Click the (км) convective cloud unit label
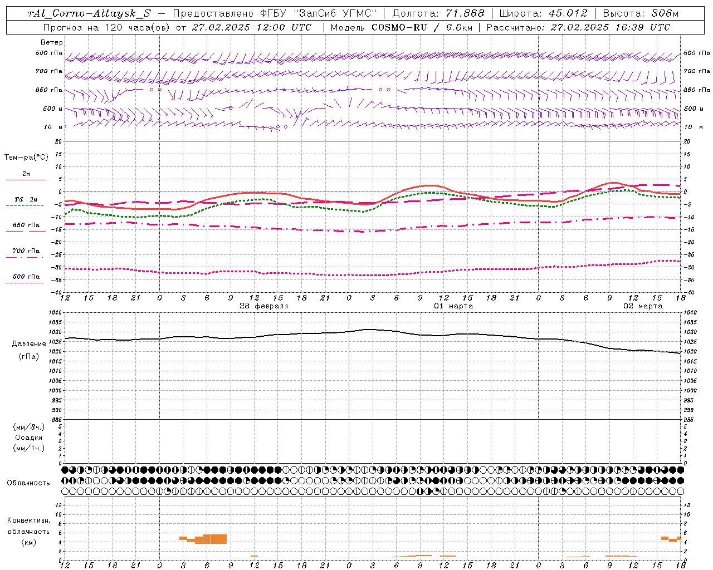This screenshot has height=570, width=713. (29, 542)
